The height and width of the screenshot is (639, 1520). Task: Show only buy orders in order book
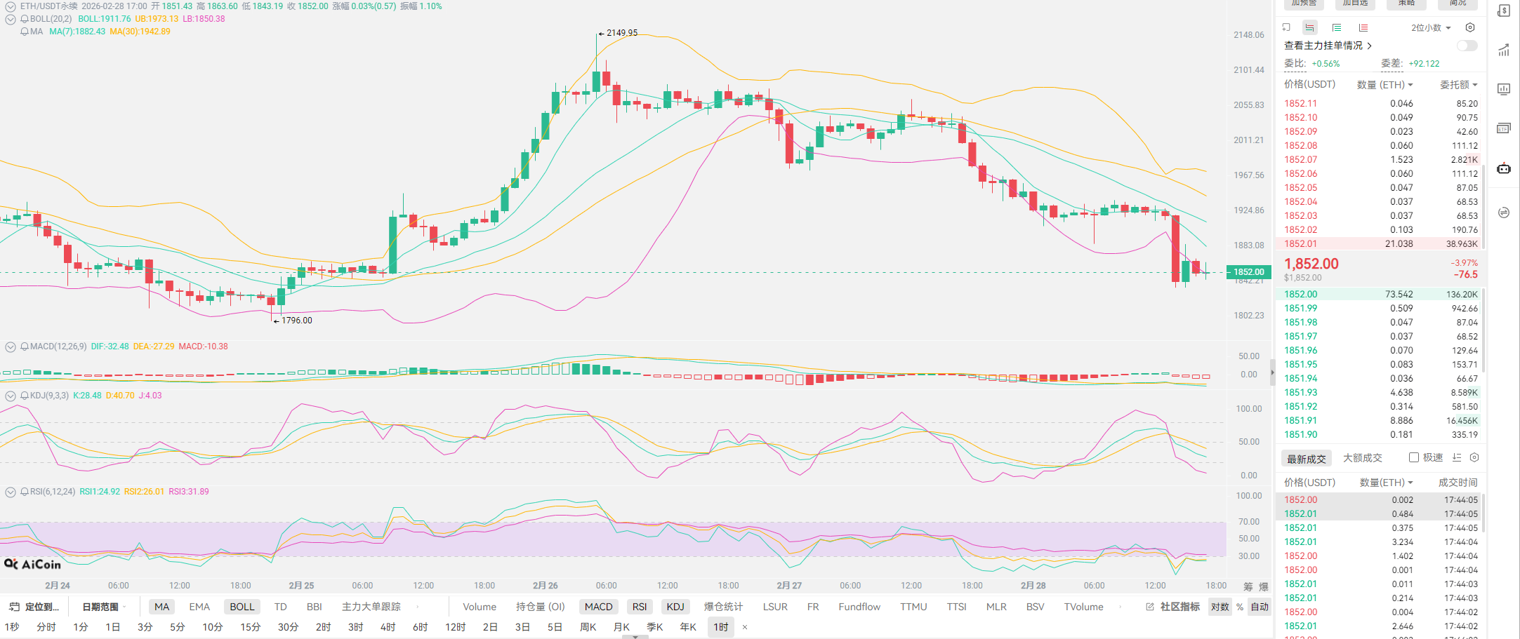point(1337,27)
